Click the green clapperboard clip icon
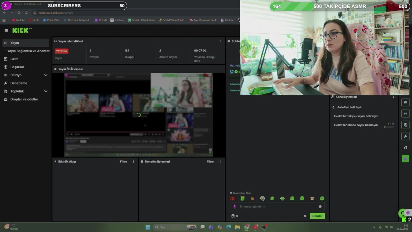The image size is (412, 232). (406, 159)
